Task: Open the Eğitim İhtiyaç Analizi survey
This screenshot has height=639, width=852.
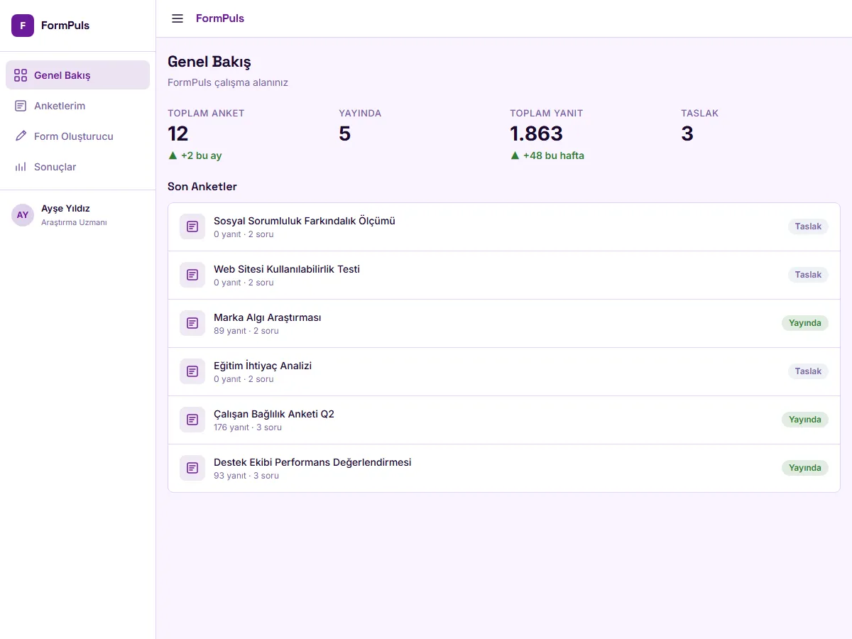Action: [x=504, y=371]
